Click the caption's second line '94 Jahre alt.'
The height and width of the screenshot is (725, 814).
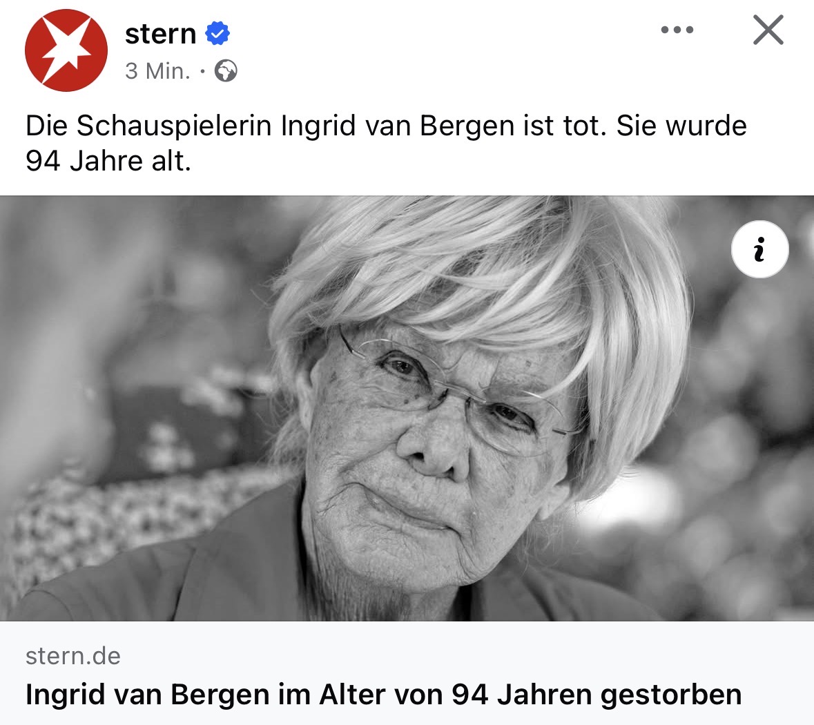108,161
